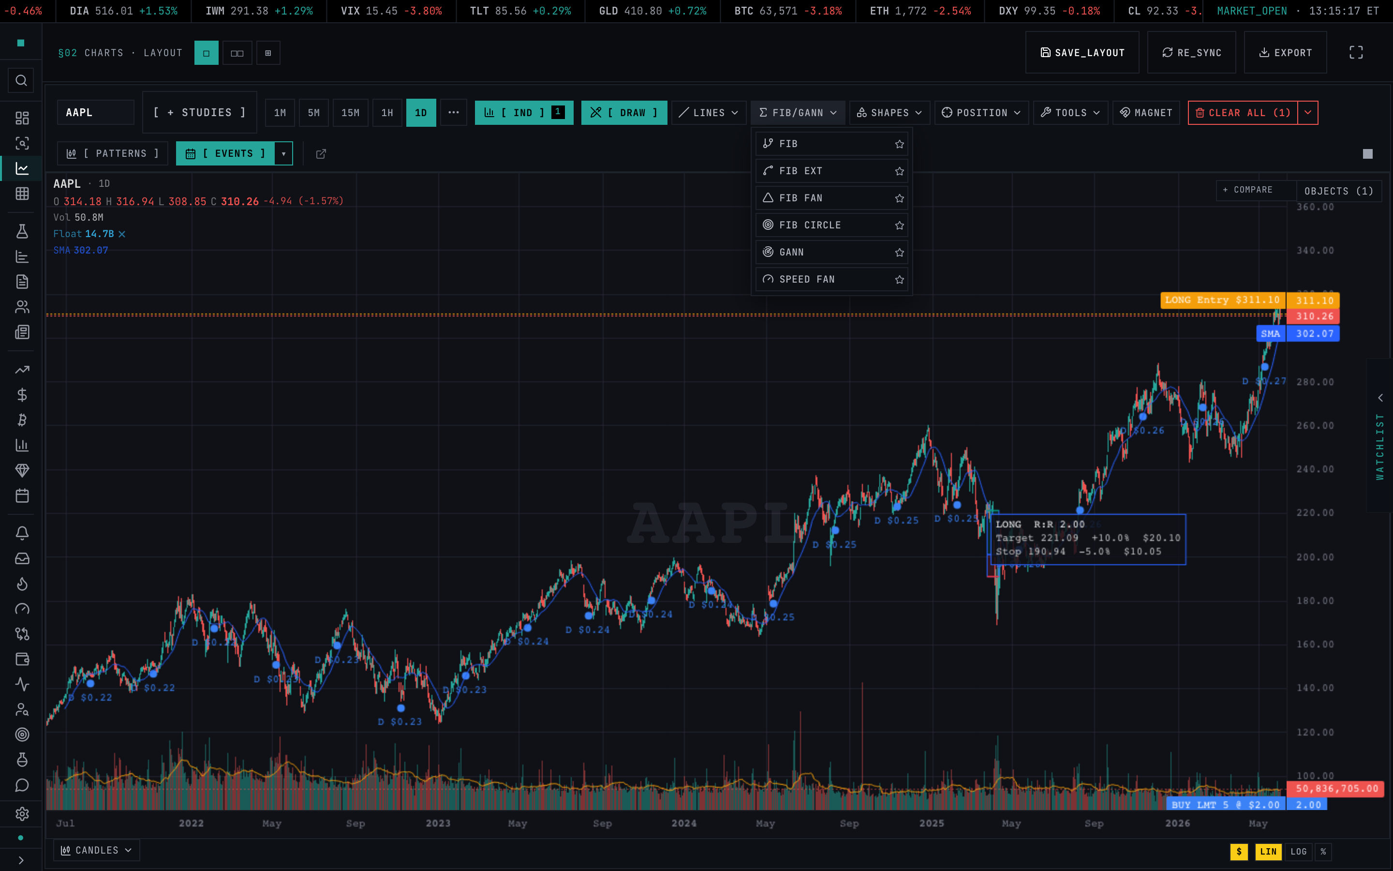Pop out chart with external-link icon
The height and width of the screenshot is (871, 1393).
click(x=321, y=154)
